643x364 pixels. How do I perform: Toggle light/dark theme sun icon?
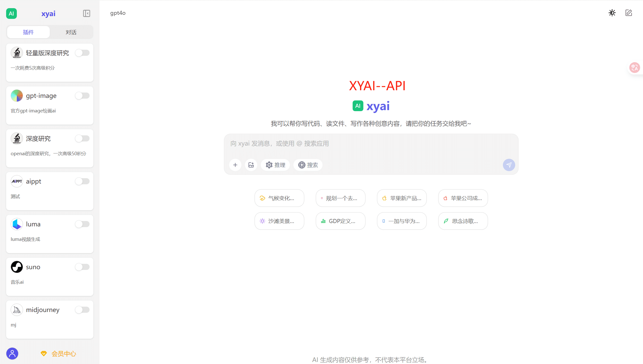(612, 13)
